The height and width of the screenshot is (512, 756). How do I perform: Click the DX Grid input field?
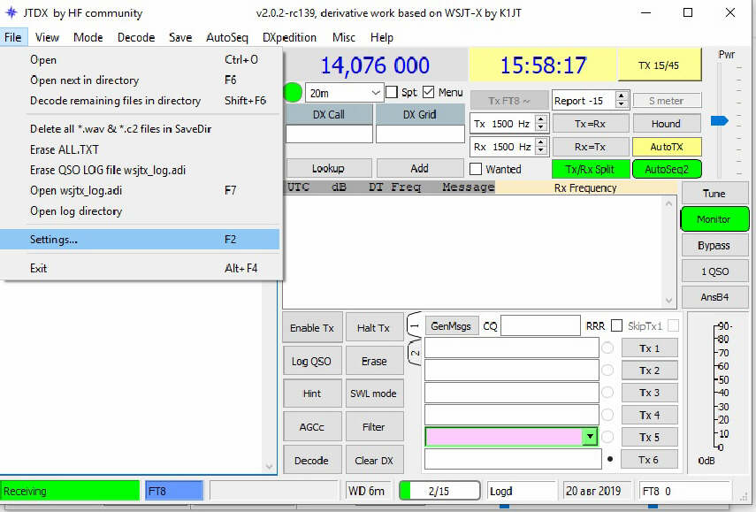(420, 134)
